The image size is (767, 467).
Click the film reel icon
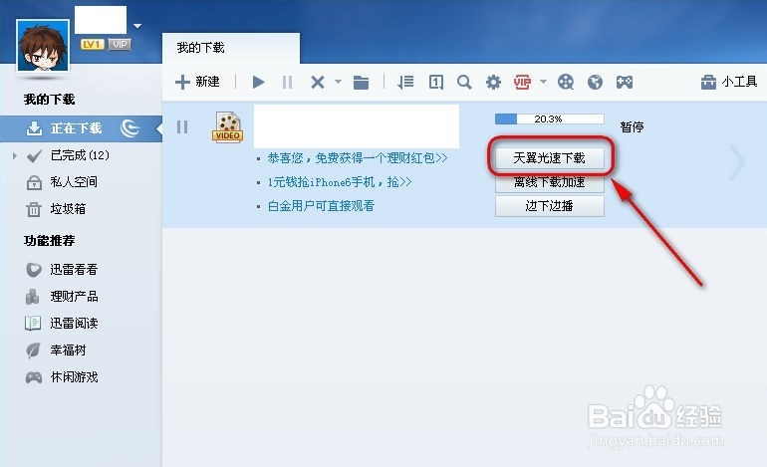click(x=566, y=83)
